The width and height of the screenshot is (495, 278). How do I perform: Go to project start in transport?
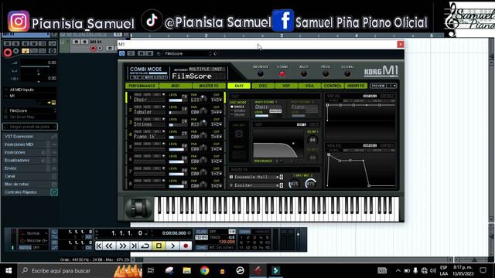click(x=99, y=246)
